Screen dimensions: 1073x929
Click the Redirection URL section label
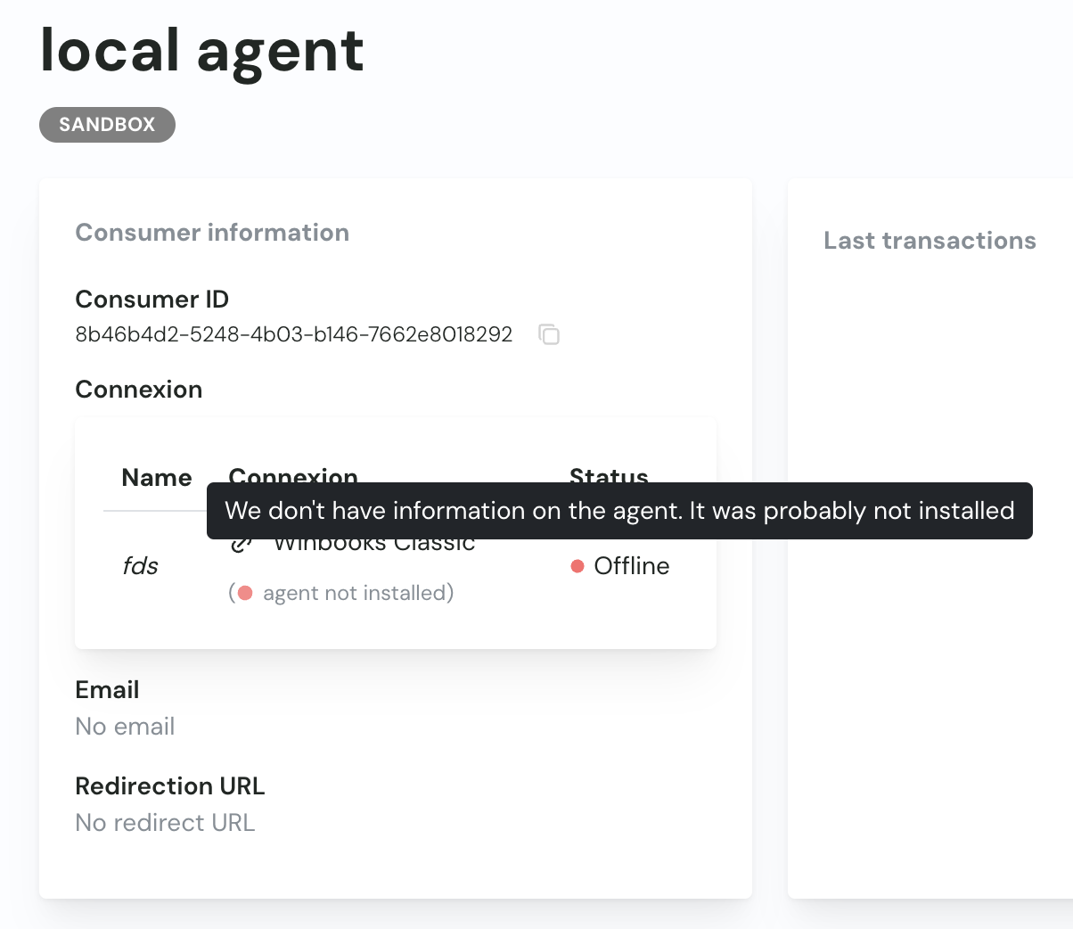click(170, 786)
